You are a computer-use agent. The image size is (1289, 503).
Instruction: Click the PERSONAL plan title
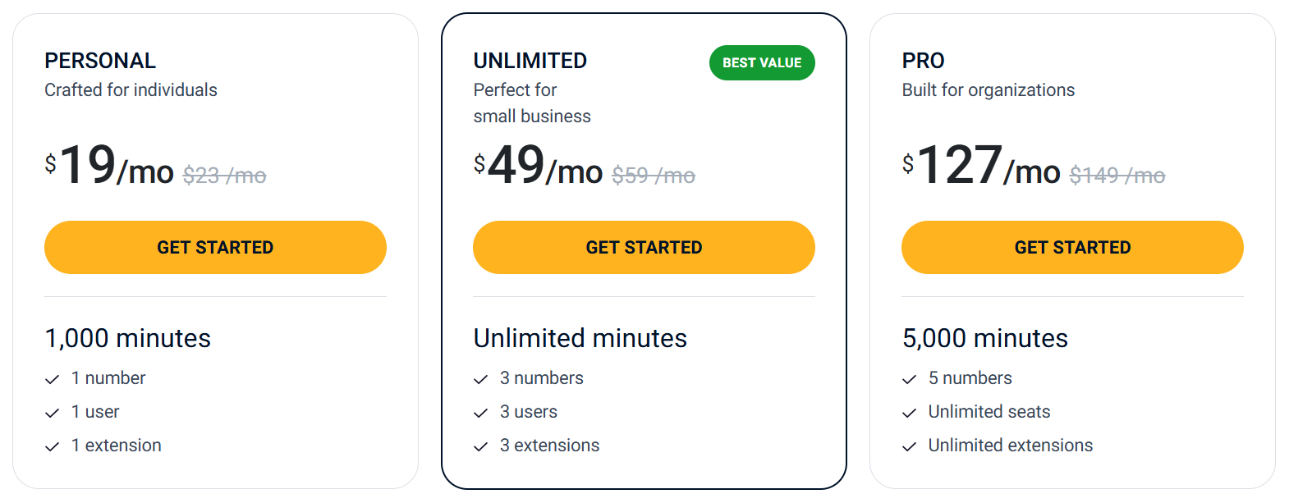tap(100, 60)
